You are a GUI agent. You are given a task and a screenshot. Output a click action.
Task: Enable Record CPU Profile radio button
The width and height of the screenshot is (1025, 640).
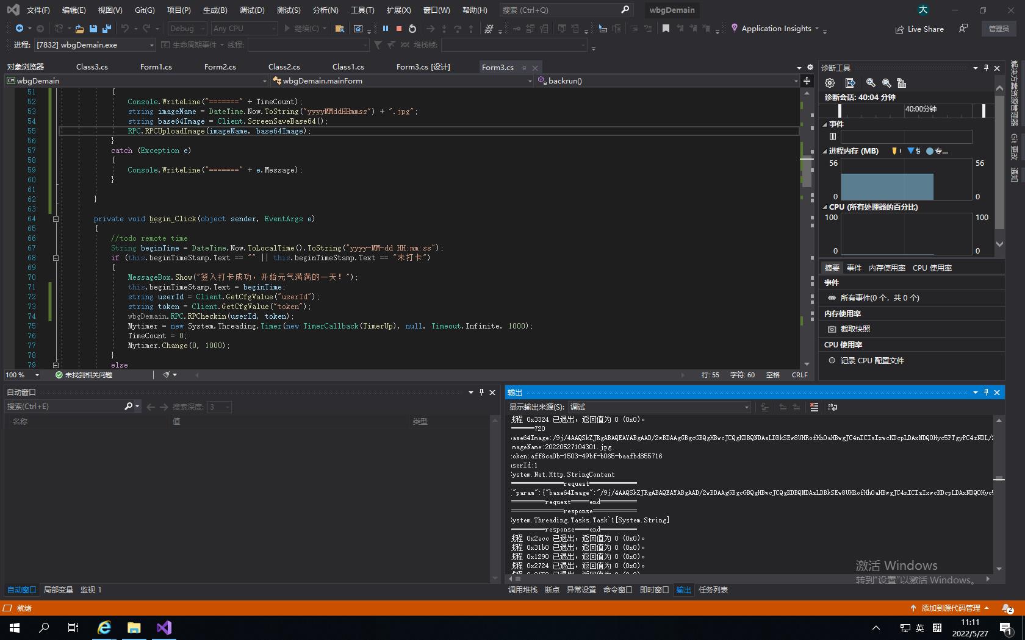click(x=832, y=360)
